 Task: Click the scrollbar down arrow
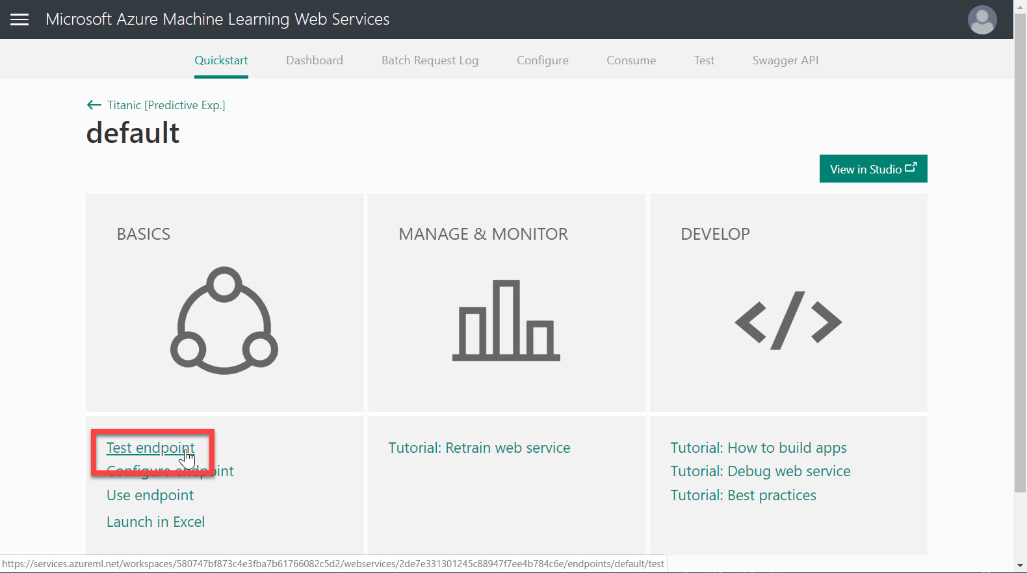1020,566
